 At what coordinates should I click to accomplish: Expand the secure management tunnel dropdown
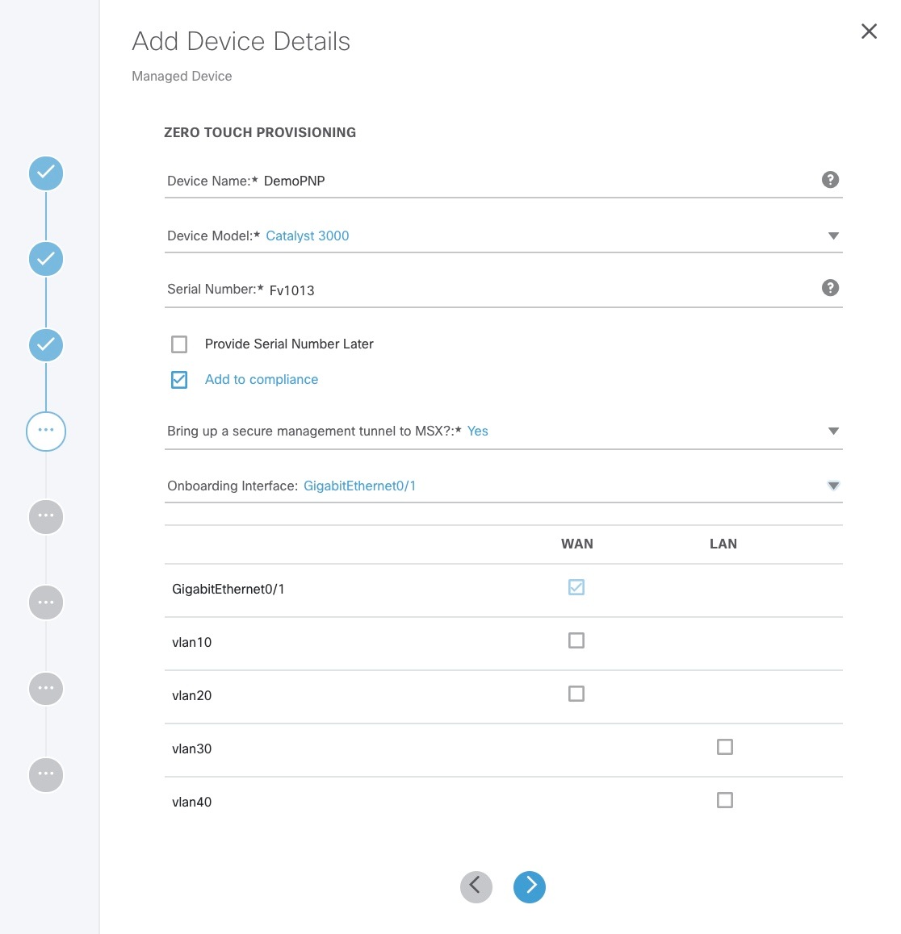click(834, 431)
